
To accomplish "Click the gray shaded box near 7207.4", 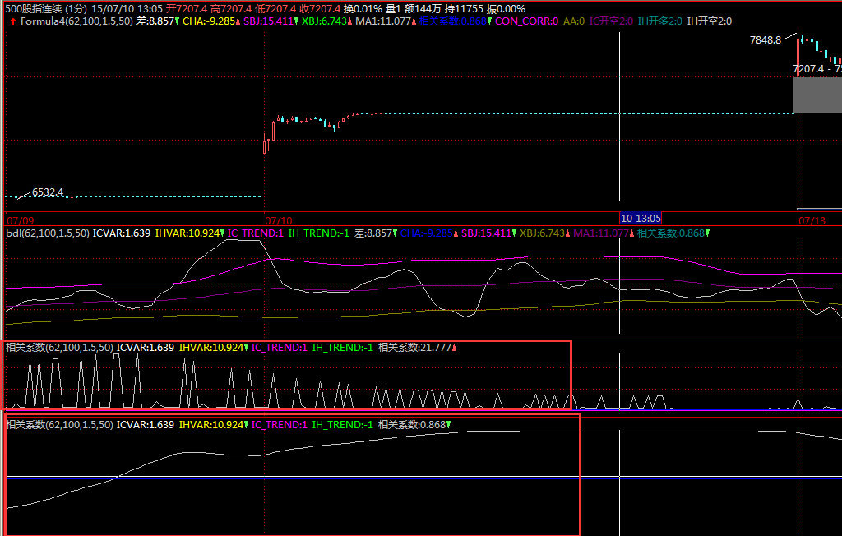I will coord(817,95).
